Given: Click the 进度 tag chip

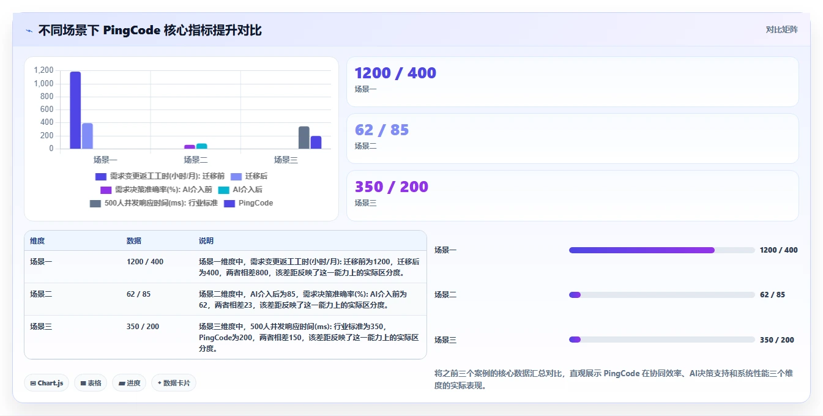Looking at the screenshot, I should [x=129, y=383].
